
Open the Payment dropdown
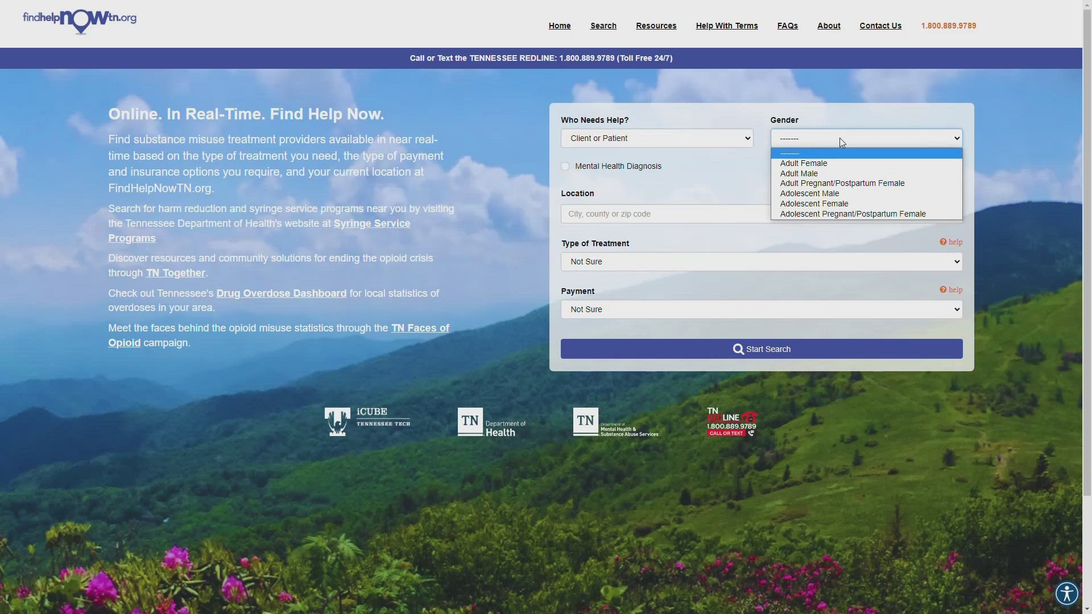(762, 309)
